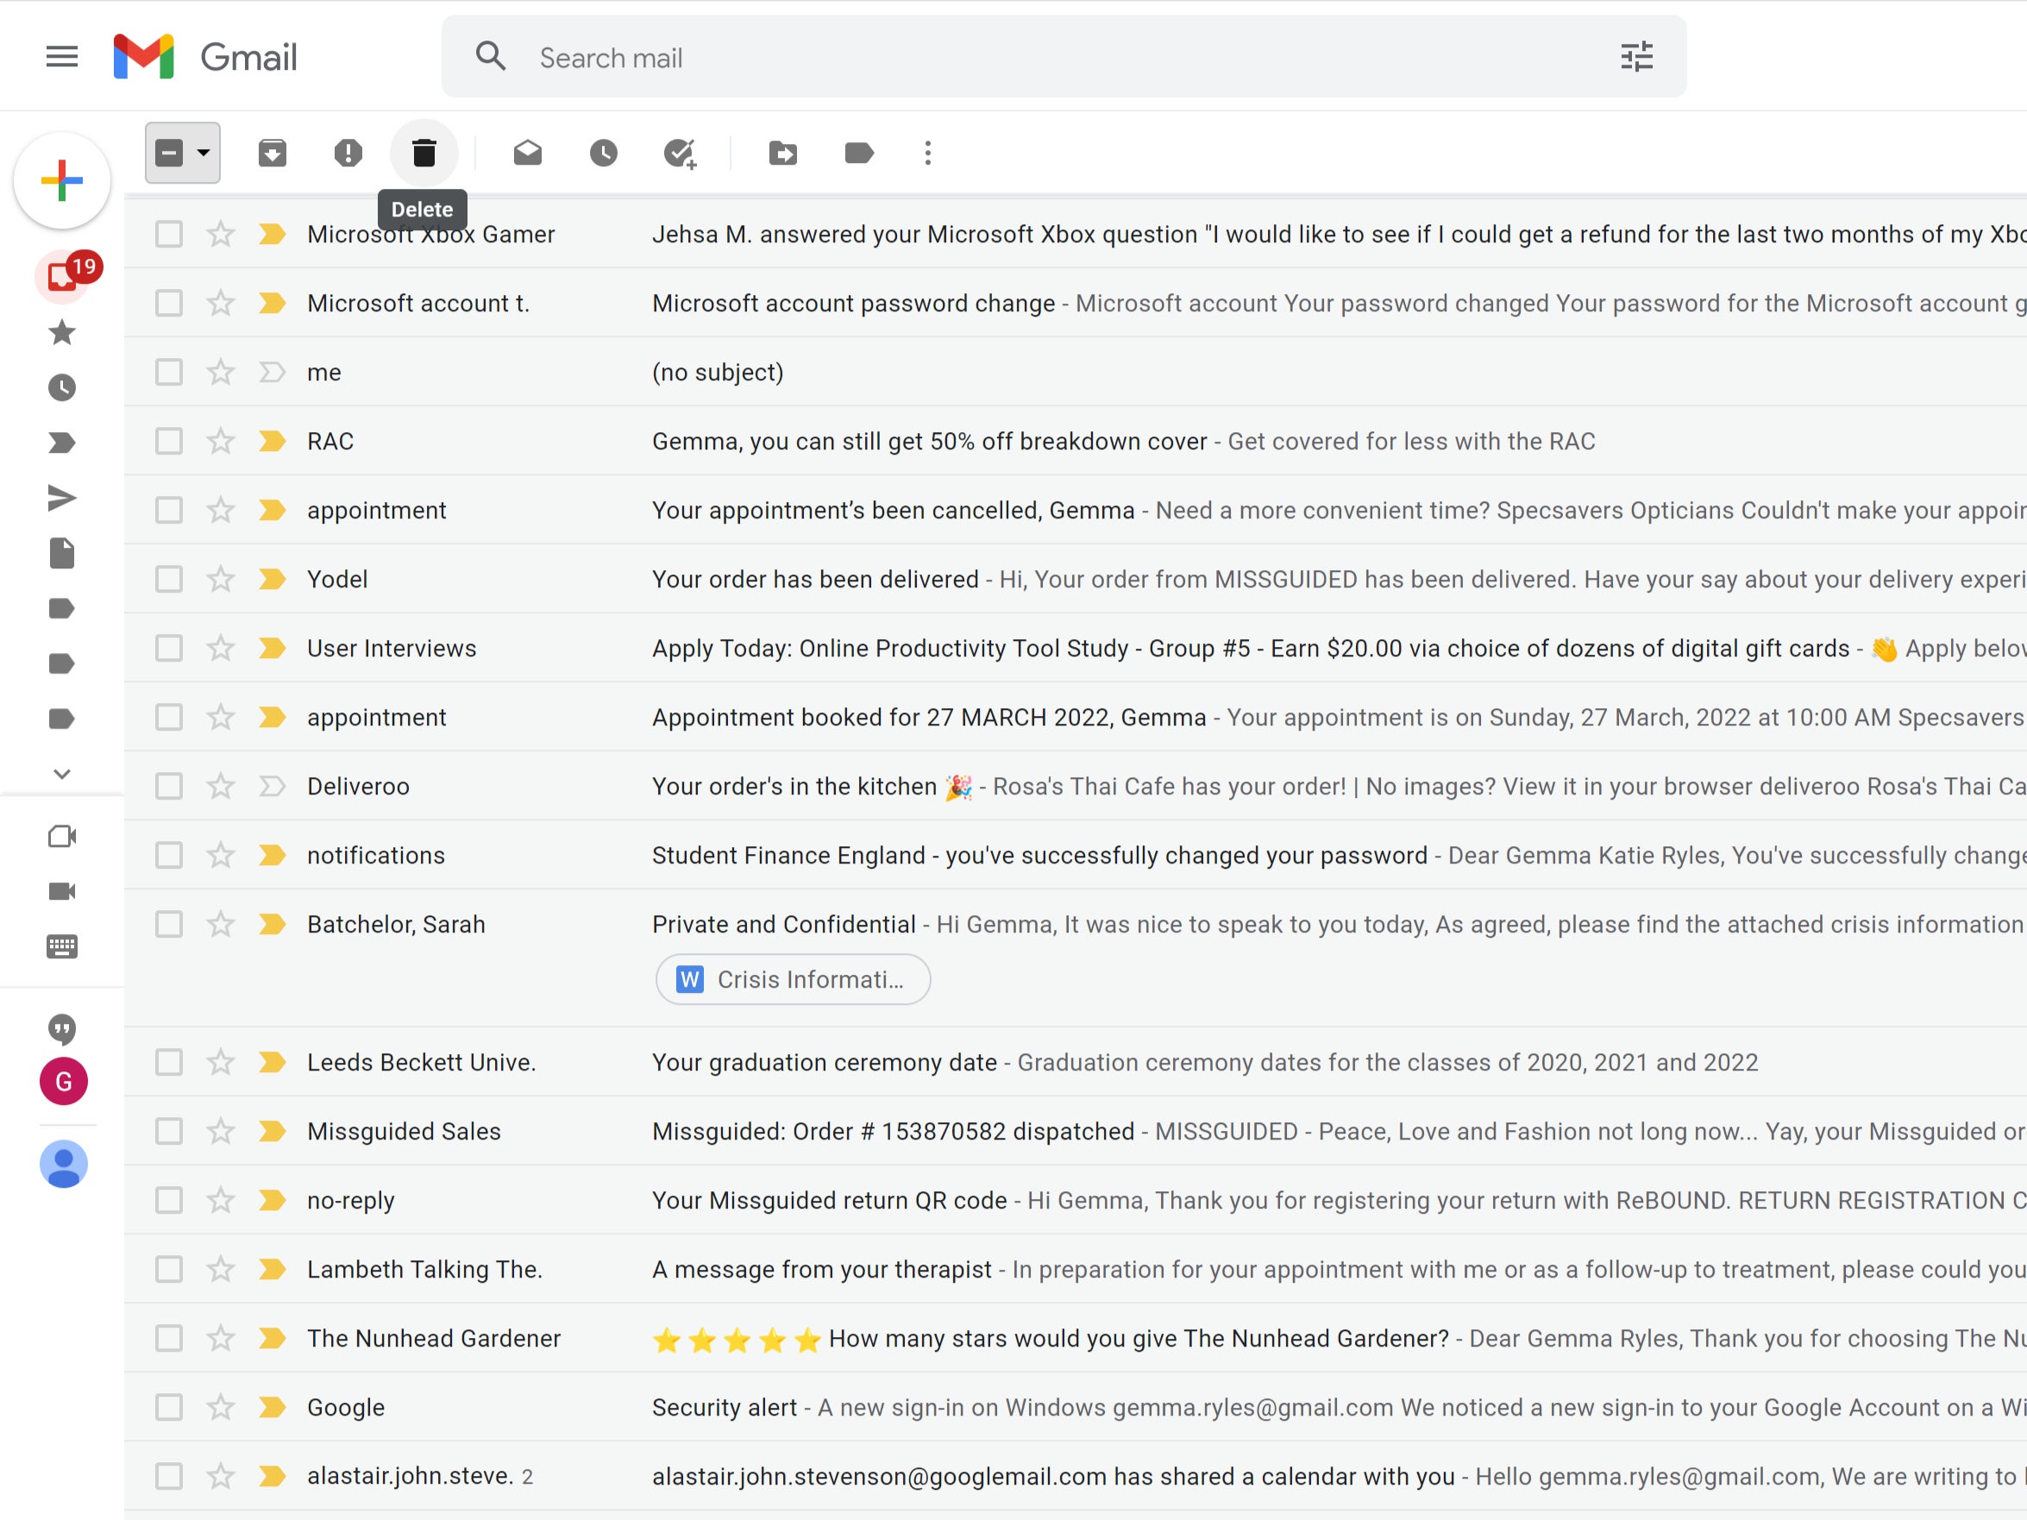Open Sent mail in the sidebar
The height and width of the screenshot is (1520, 2027).
point(61,499)
